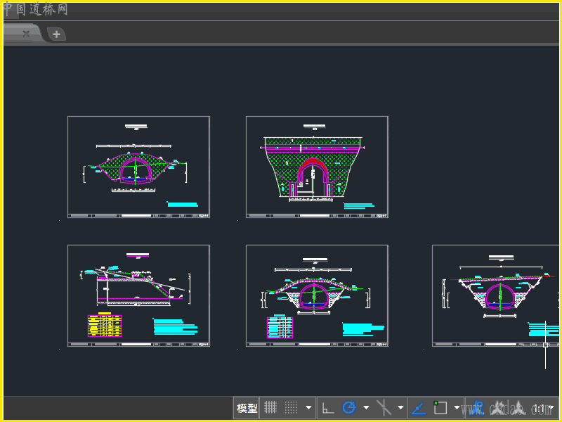Switch to the 模型 model space button
562x422 pixels.
pos(247,408)
